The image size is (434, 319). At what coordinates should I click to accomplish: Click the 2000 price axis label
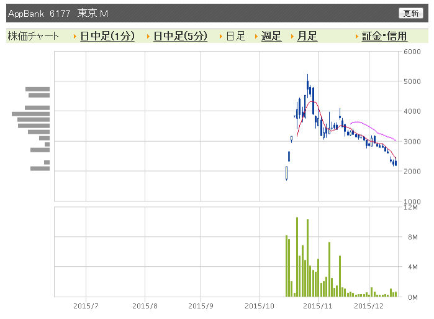pyautogui.click(x=412, y=171)
